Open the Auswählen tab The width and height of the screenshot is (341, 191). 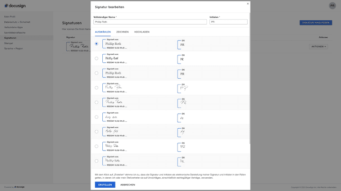pos(103,32)
